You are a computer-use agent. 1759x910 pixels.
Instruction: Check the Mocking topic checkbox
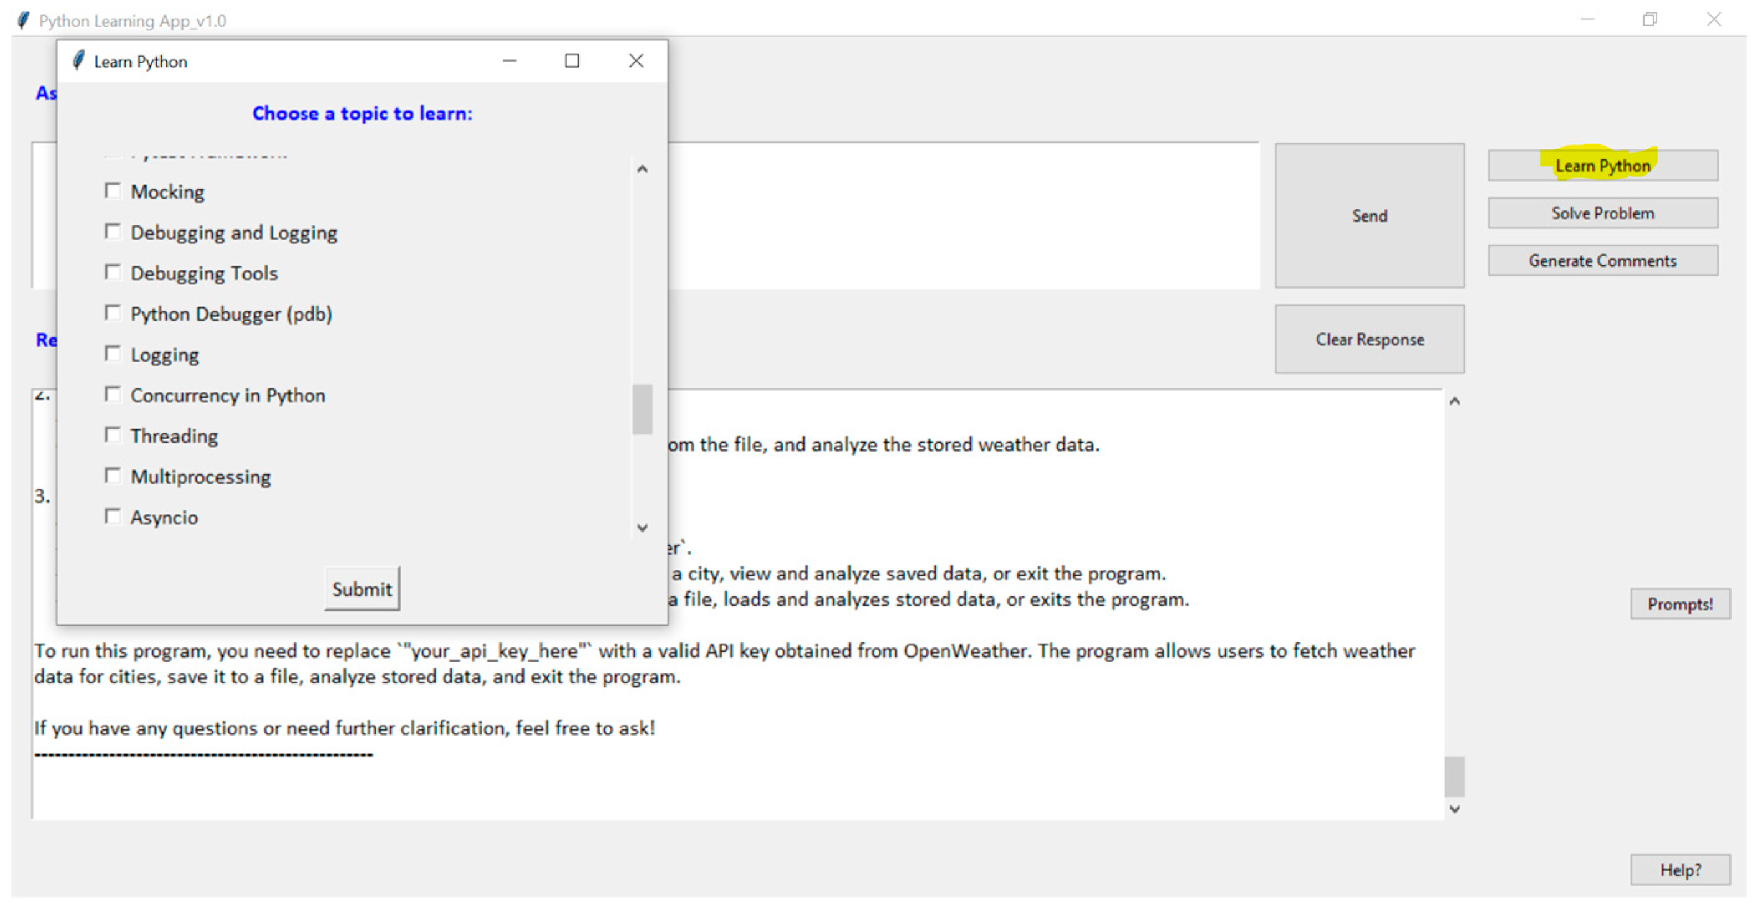[113, 190]
